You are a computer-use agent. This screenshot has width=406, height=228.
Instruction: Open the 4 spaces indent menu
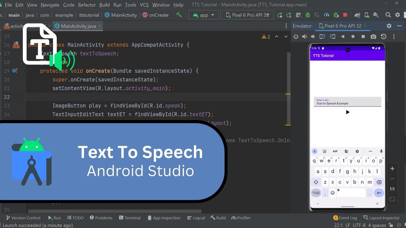pyautogui.click(x=377, y=225)
